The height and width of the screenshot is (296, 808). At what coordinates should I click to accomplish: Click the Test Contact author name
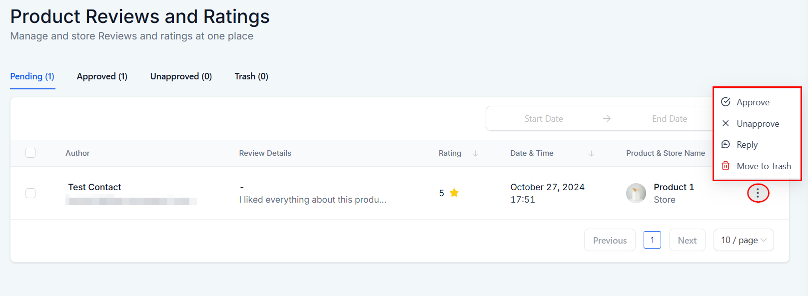(x=94, y=187)
